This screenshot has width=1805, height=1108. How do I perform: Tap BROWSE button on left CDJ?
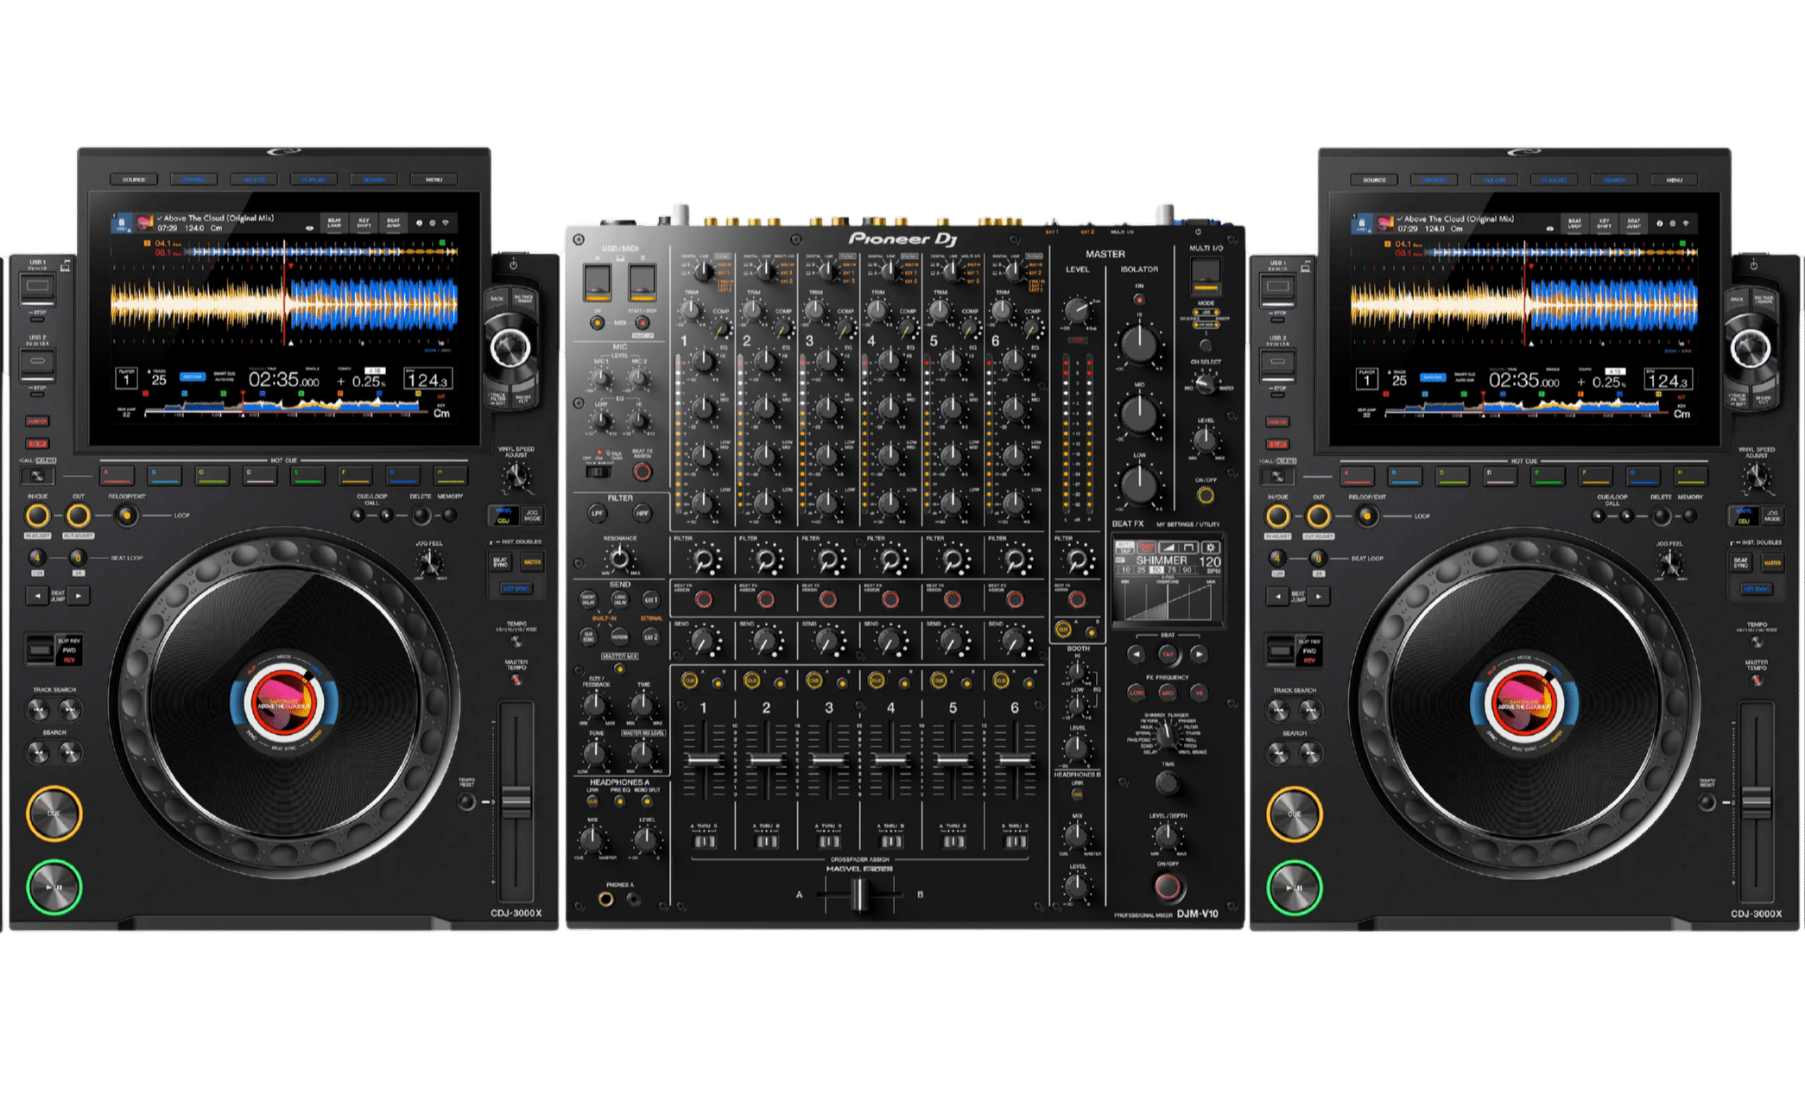[x=193, y=180]
